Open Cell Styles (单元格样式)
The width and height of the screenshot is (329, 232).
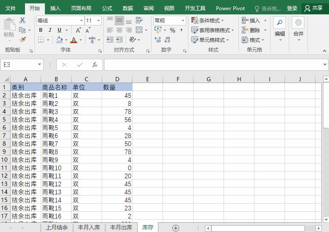click(x=210, y=40)
